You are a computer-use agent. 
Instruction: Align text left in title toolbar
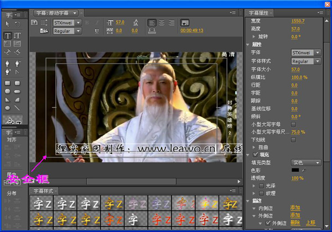(152, 23)
